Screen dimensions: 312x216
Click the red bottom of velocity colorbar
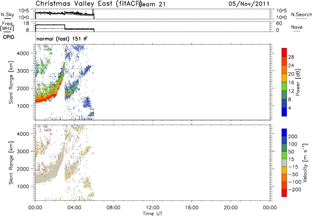tap(284, 193)
